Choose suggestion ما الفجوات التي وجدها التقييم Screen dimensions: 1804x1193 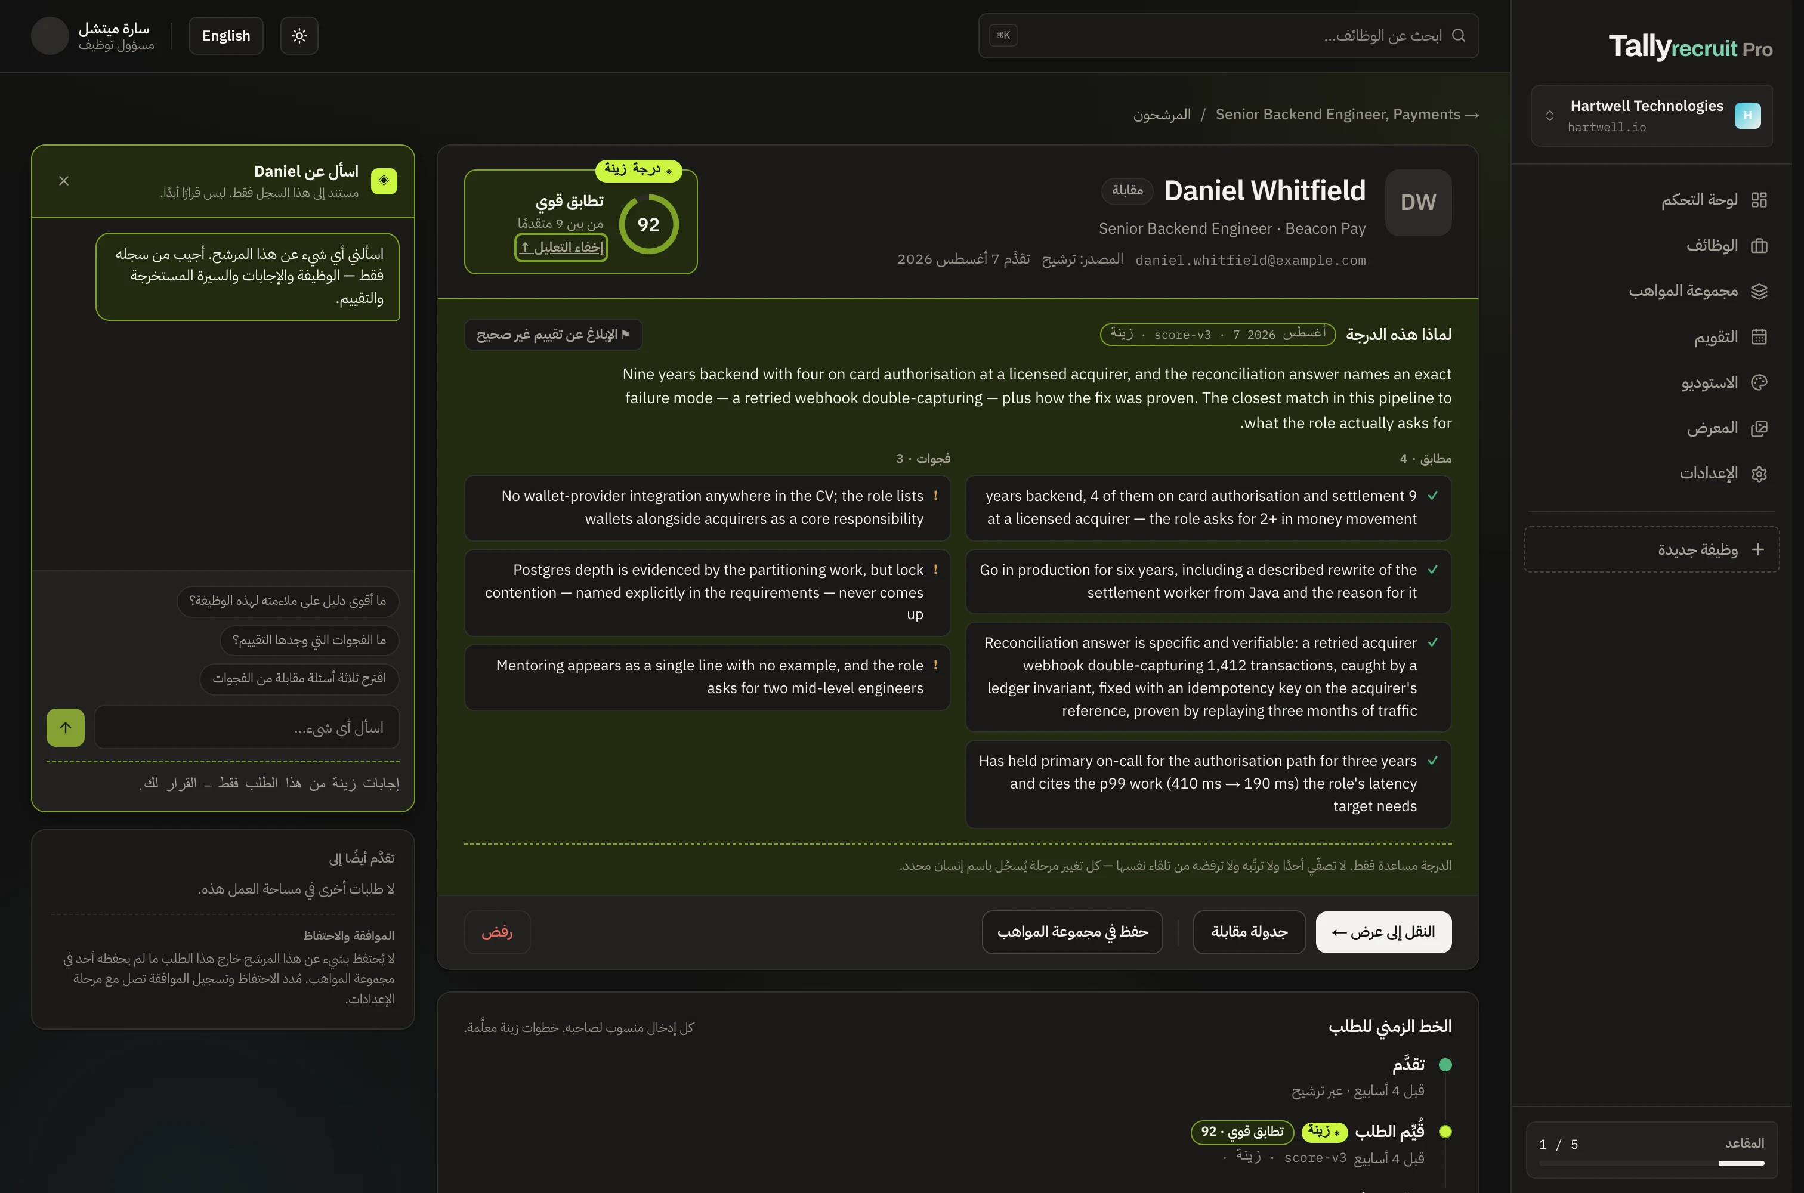(309, 640)
